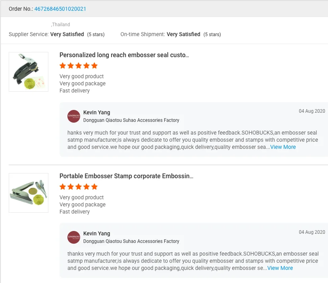The height and width of the screenshot is (283, 328).
Task: Click SOHOBUCKS avatar in long reach embosser reply
Action: (x=74, y=116)
